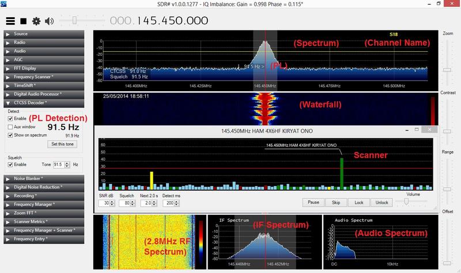
Task: Click the Skip button in the scanner window
Action: (x=336, y=203)
